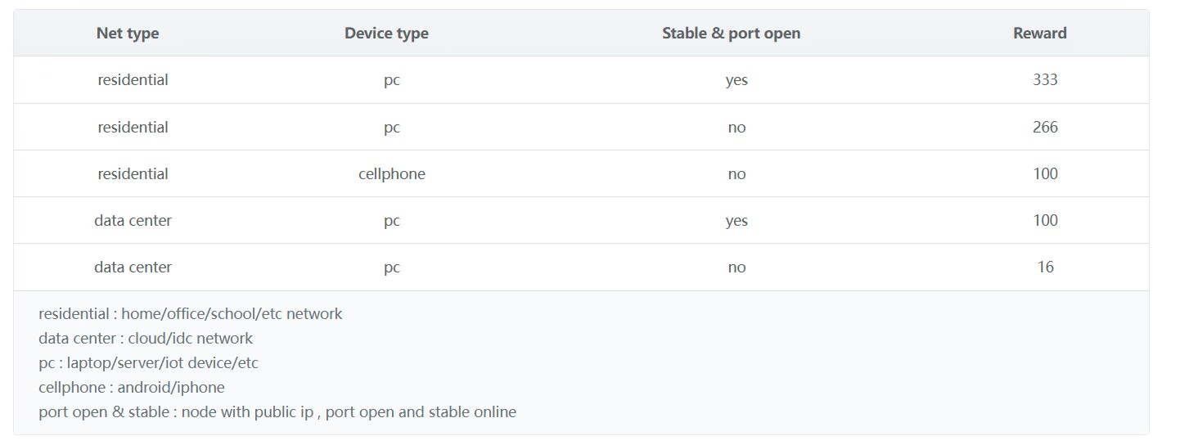
Task: Select the Stable & port open header
Action: pos(731,34)
